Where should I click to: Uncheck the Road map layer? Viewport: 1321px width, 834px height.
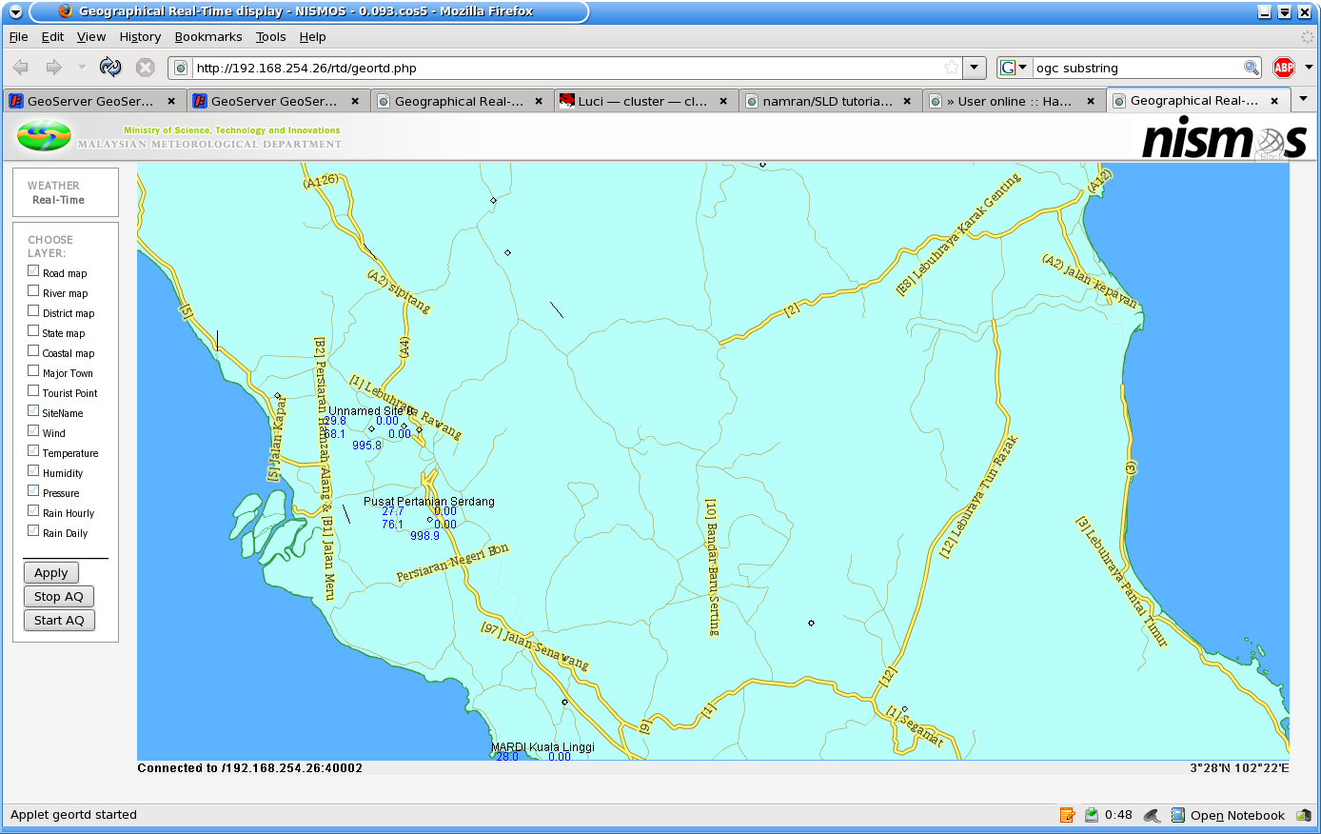[x=33, y=271]
